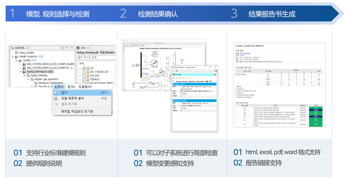Click the many models folder icon
The width and height of the screenshot is (346, 179).
coord(17,53)
